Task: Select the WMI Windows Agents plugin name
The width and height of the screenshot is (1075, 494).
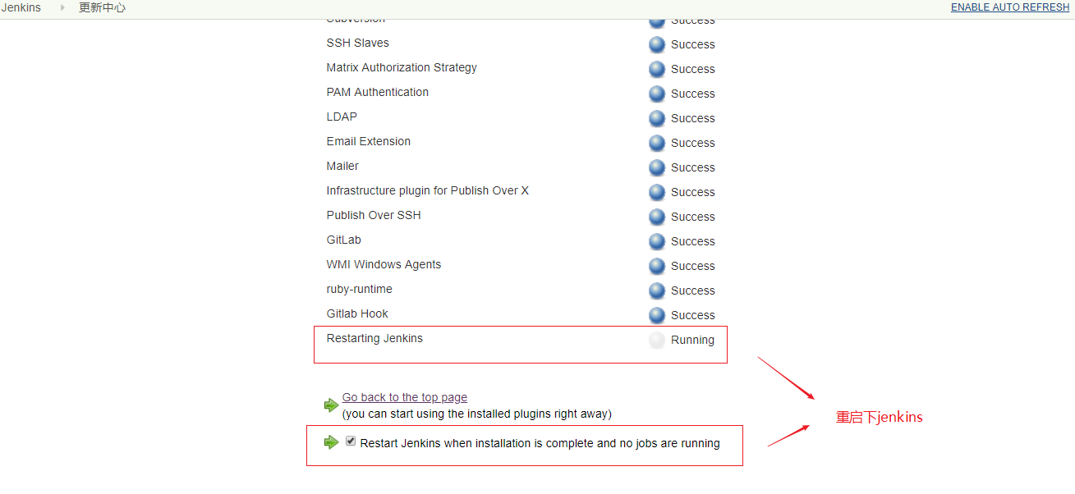Action: tap(384, 264)
